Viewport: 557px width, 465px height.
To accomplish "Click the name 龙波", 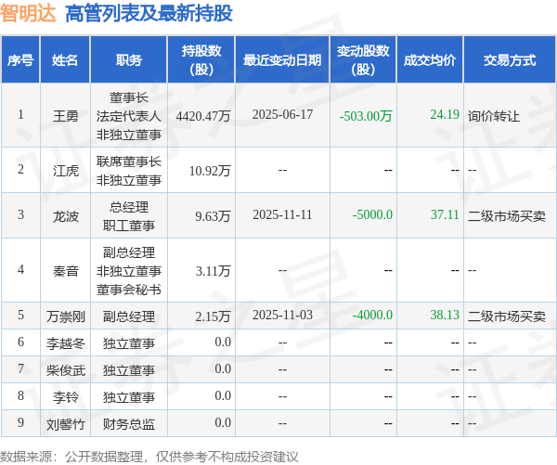I will tap(65, 216).
